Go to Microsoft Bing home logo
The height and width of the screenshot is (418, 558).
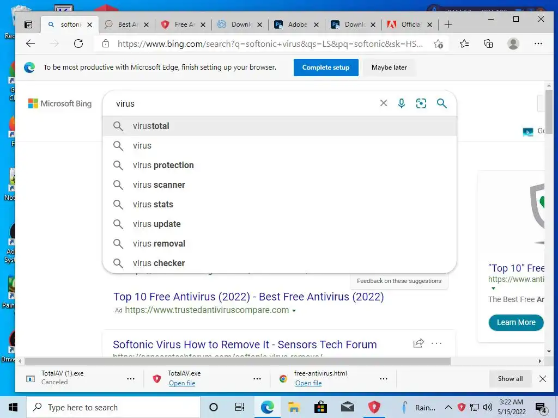pos(60,103)
